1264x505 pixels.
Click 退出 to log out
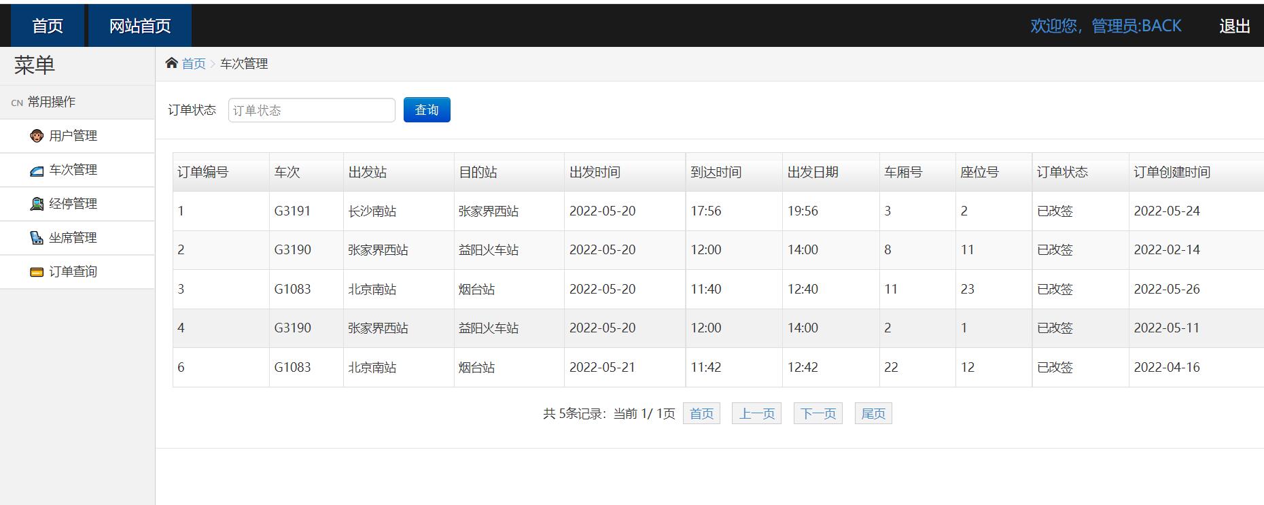click(x=1235, y=26)
